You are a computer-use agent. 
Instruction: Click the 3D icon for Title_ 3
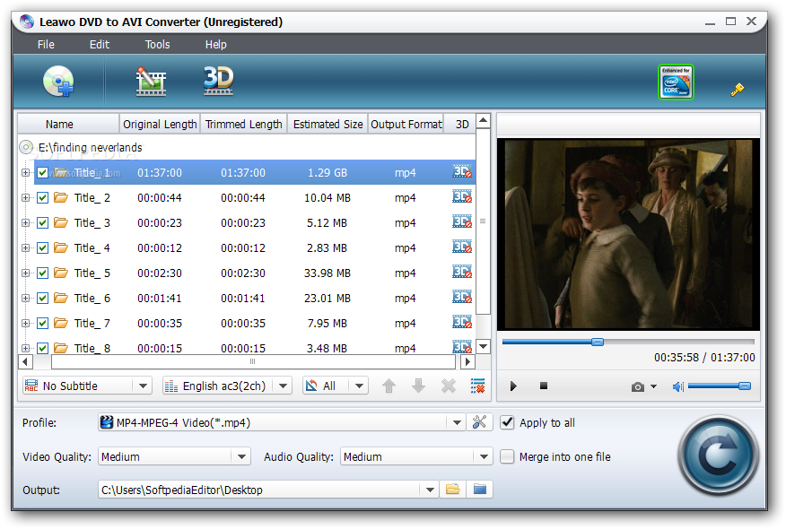pyautogui.click(x=462, y=222)
